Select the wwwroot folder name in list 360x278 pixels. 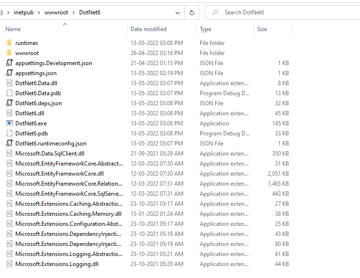(x=27, y=53)
